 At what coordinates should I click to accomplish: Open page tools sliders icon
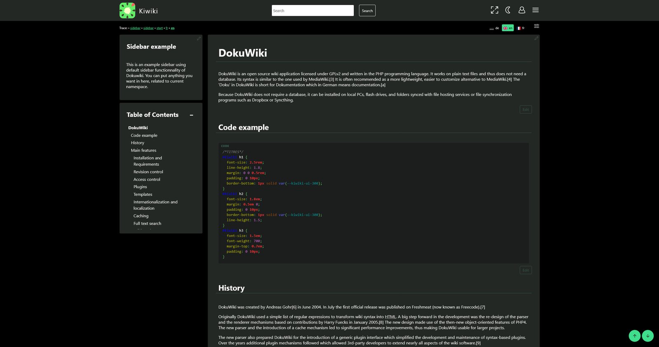coord(536,26)
